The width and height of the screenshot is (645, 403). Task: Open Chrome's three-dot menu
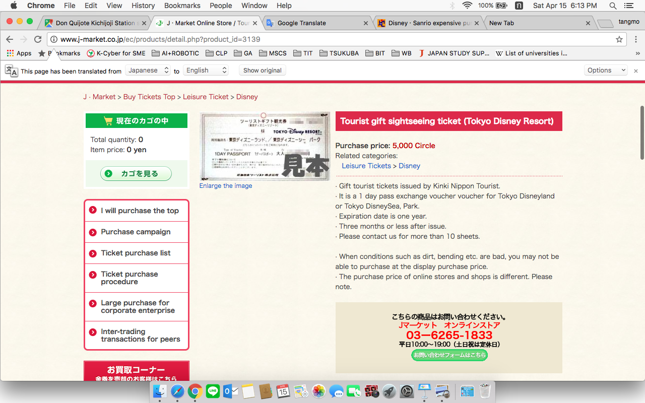(x=635, y=39)
